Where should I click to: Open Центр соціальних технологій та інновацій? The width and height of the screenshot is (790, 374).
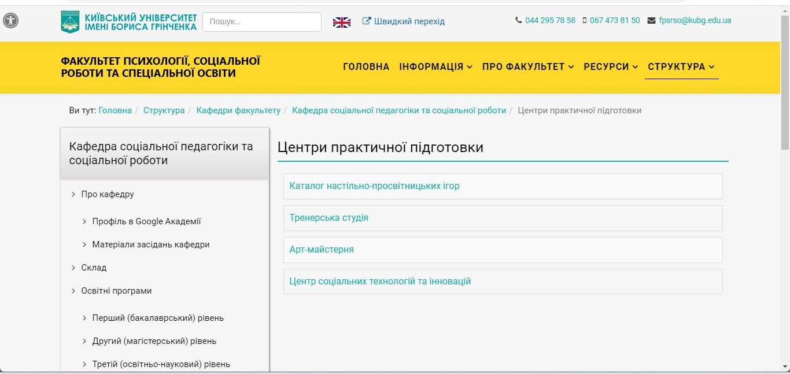pyautogui.click(x=380, y=282)
